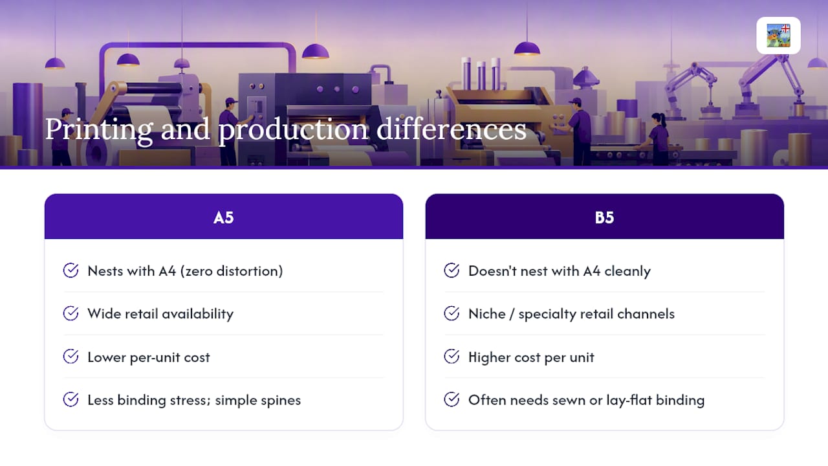
Task: Click the text Niche / specialty retail channels
Action: click(x=571, y=314)
